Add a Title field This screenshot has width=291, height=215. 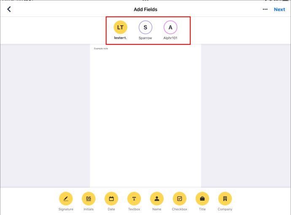click(202, 199)
